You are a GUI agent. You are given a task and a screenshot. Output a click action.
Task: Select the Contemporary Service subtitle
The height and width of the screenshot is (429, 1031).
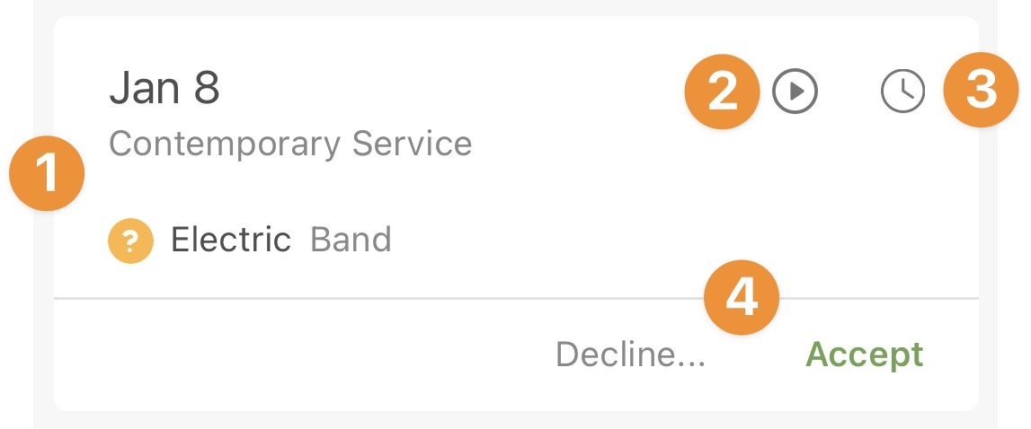tap(290, 144)
